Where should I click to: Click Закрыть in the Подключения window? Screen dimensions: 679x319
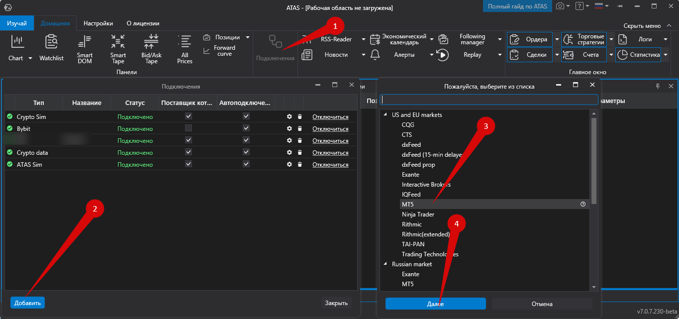coord(336,303)
